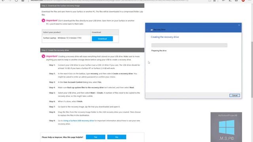This screenshot has height=142, width=253.
Task: Click 'Please help us improve' survey text
Action: [62, 137]
